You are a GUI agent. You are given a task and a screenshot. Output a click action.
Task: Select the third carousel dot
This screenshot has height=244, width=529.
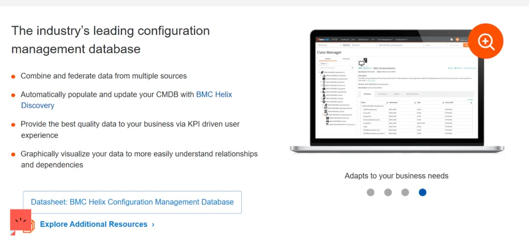point(405,192)
